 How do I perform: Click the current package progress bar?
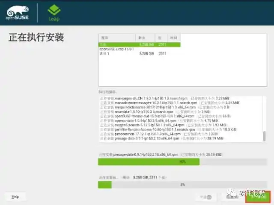182,162
